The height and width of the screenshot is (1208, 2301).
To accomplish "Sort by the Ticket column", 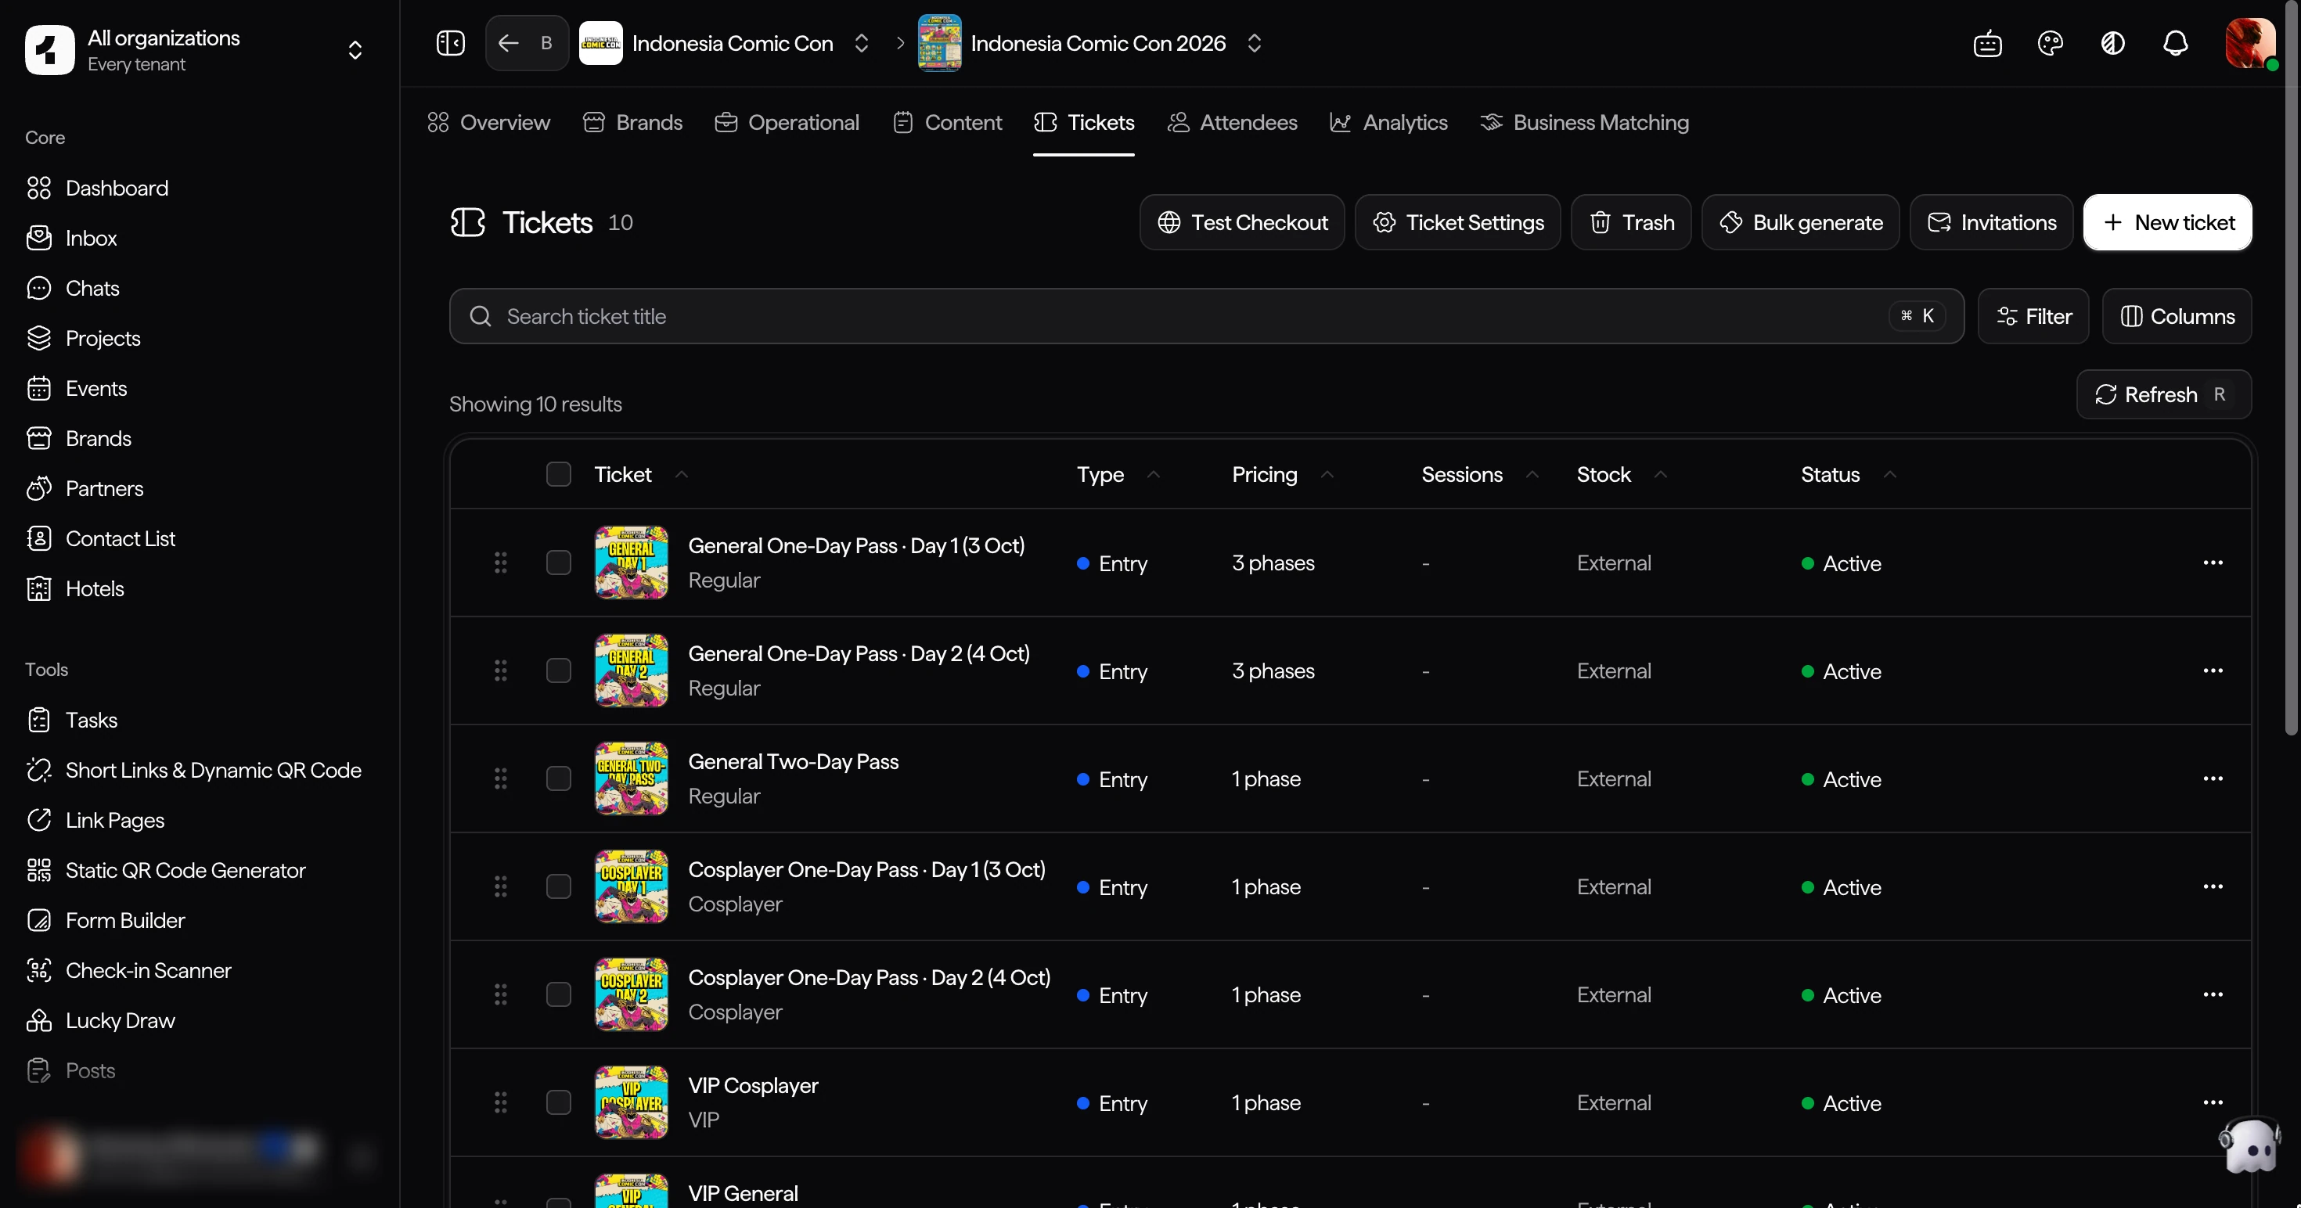I will click(640, 474).
